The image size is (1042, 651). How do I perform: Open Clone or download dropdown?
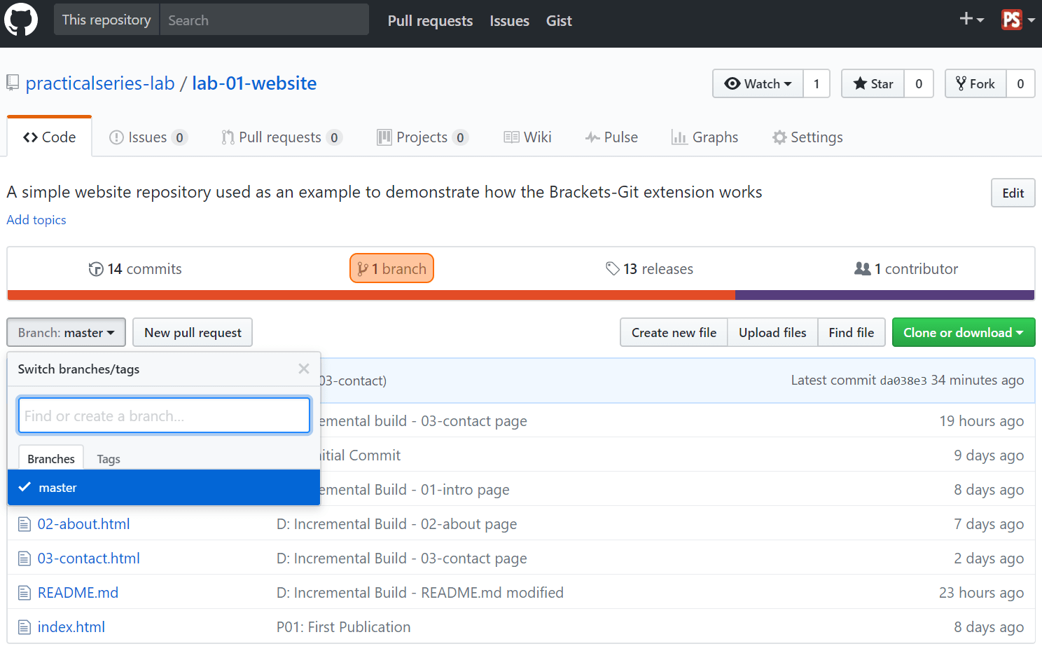click(964, 332)
